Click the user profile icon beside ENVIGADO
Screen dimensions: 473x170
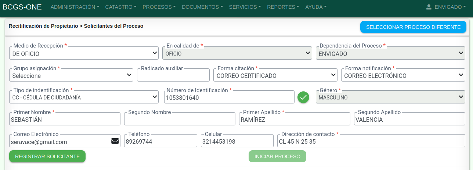pyautogui.click(x=429, y=7)
